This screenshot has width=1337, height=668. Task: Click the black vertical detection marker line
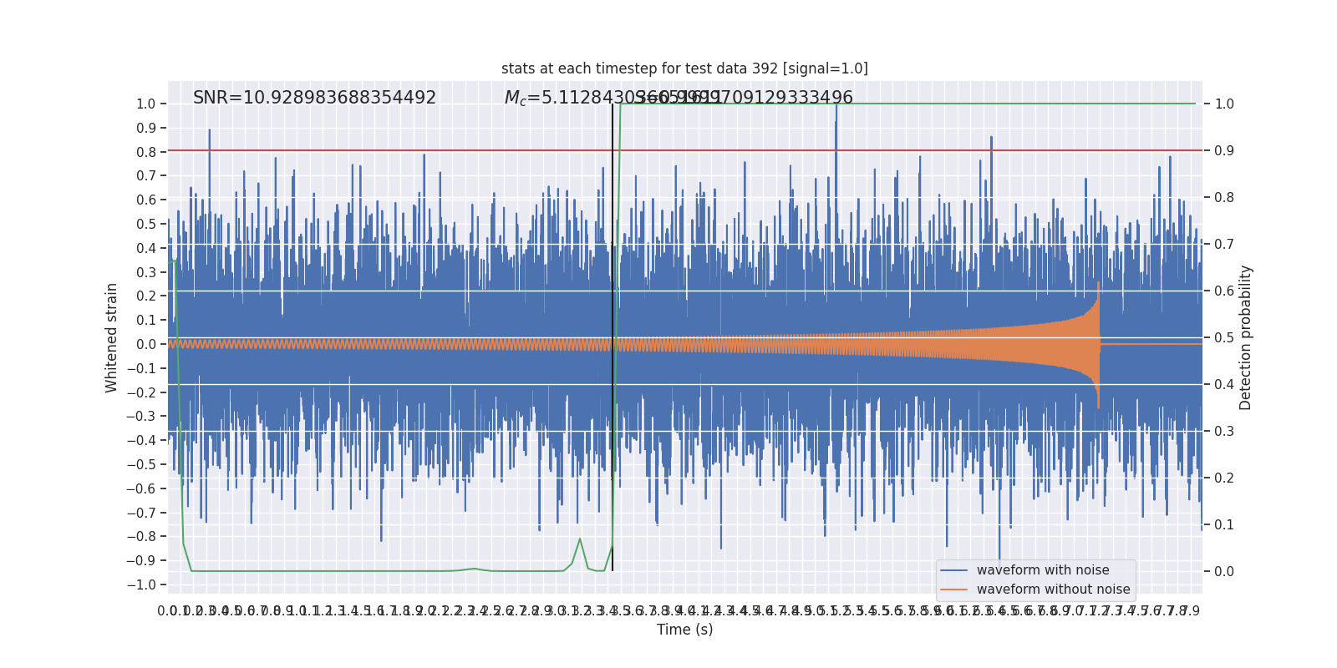point(613,337)
